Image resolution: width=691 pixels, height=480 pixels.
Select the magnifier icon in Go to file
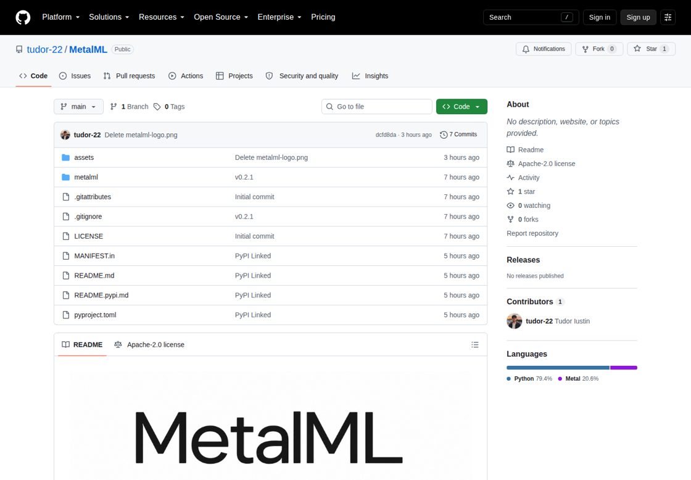329,107
